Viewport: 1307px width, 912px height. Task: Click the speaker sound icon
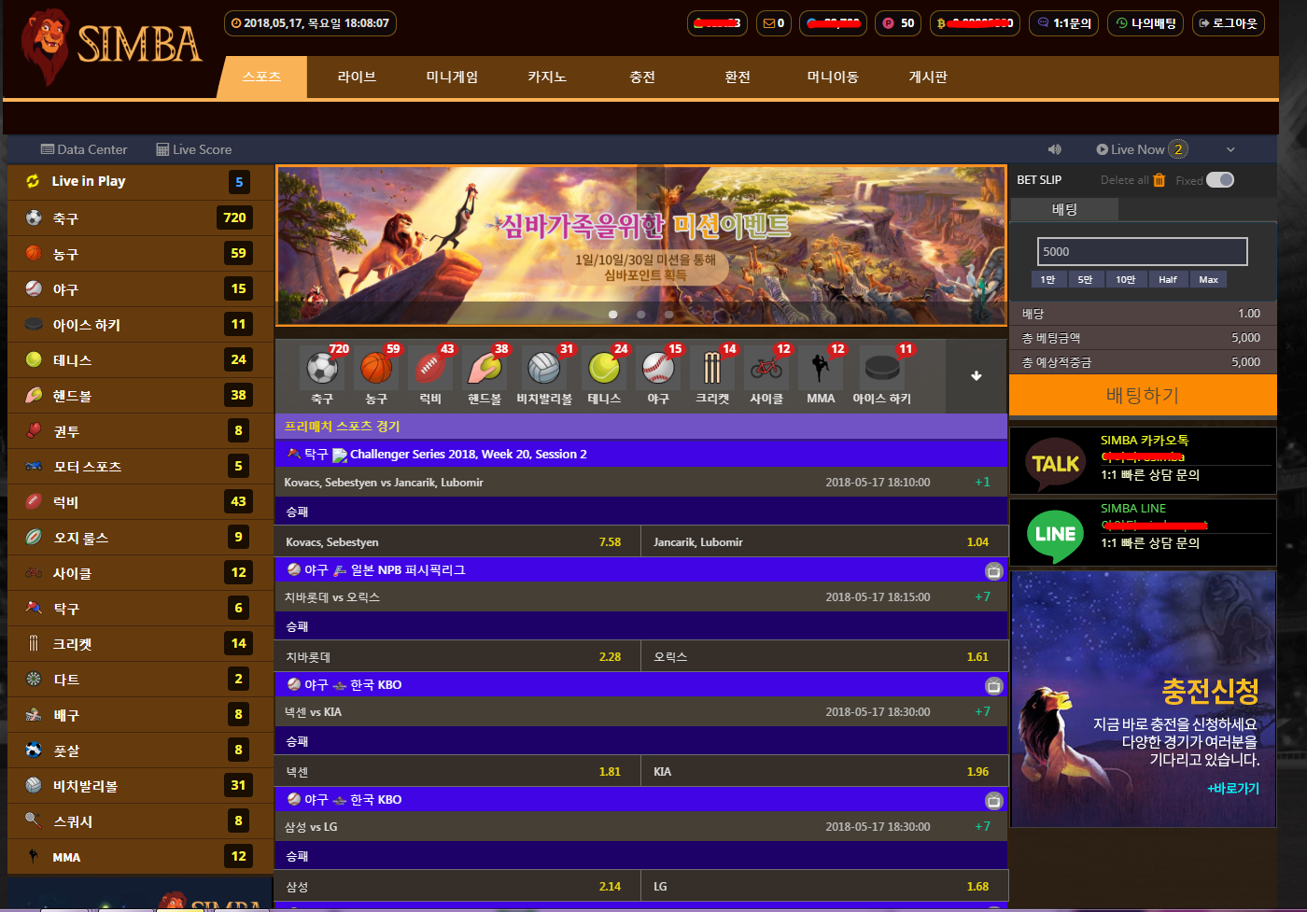1055,149
